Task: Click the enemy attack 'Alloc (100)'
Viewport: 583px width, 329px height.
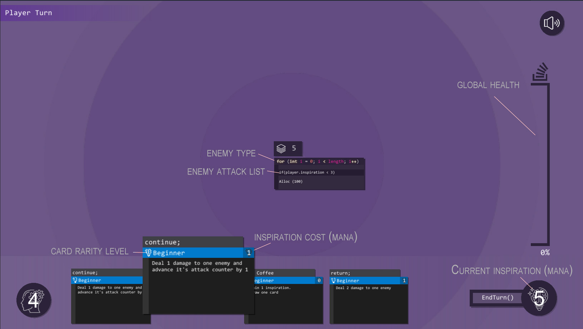Action: tap(291, 182)
